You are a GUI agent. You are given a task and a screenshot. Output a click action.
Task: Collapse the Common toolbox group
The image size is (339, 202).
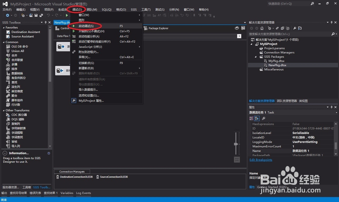point(4,42)
